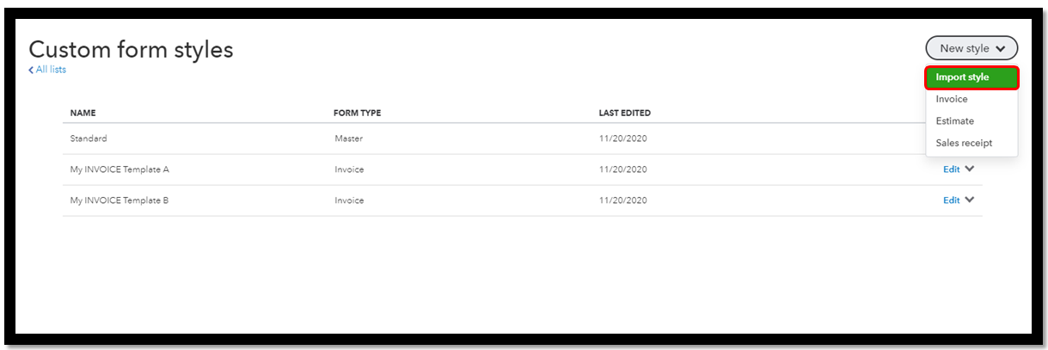Screen dimensions: 1048x350
Task: Choose Import style from the menu
Action: [x=971, y=77]
